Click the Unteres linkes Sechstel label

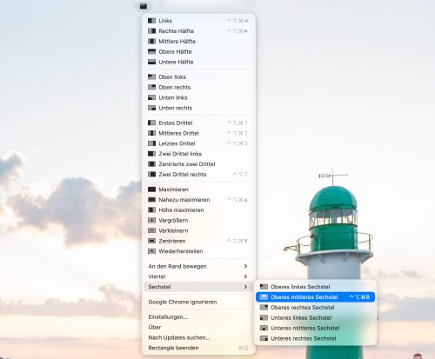[301, 318]
